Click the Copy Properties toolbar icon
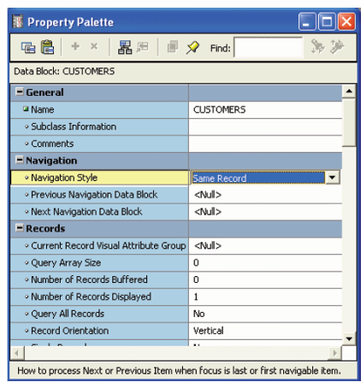The image size is (361, 382). point(28,47)
